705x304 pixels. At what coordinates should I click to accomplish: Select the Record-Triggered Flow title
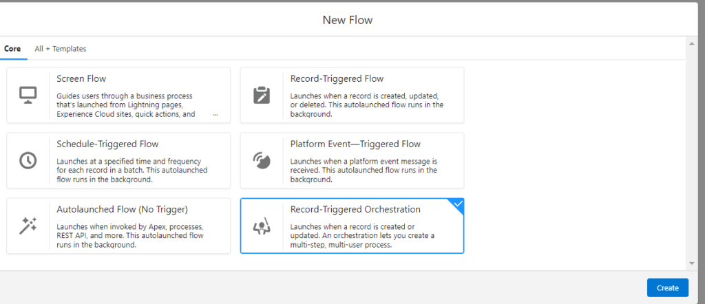[337, 78]
